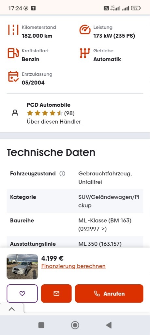Tap the PCD Automobile star rating
This screenshot has width=150, height=335.
pyautogui.click(x=51, y=113)
